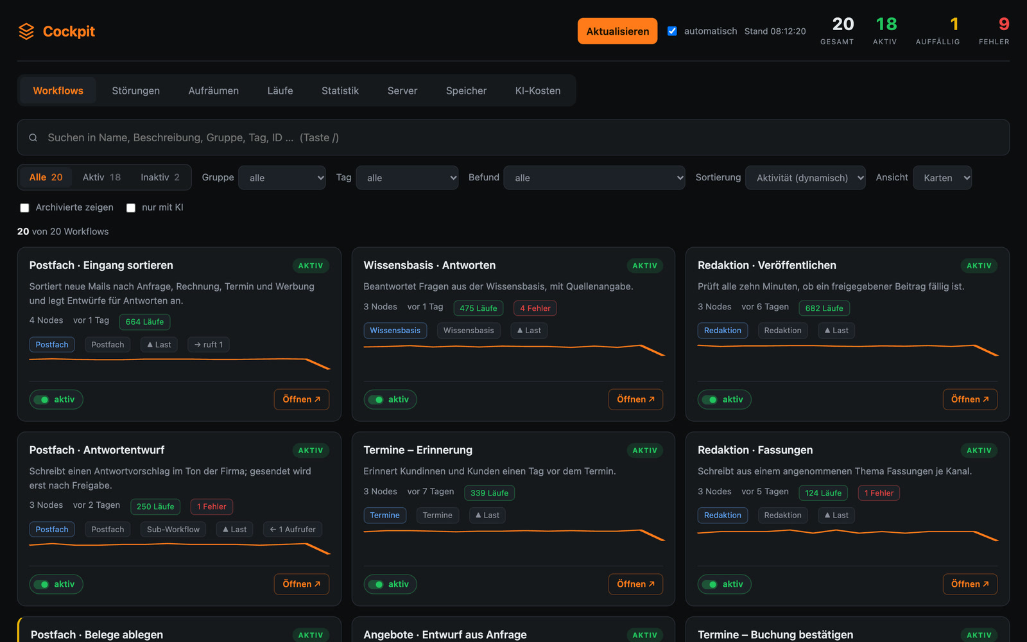1027x642 pixels.
Task: Click the Aktualisieren button
Action: tap(617, 31)
